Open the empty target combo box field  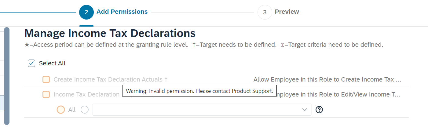tap(202, 110)
